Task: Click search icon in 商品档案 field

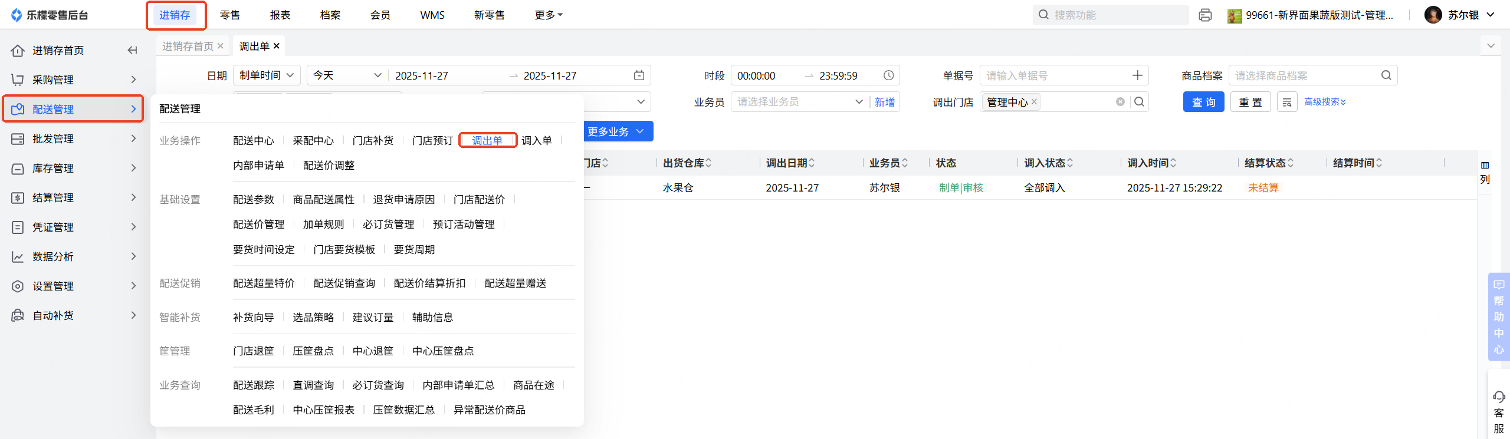Action: click(1386, 75)
